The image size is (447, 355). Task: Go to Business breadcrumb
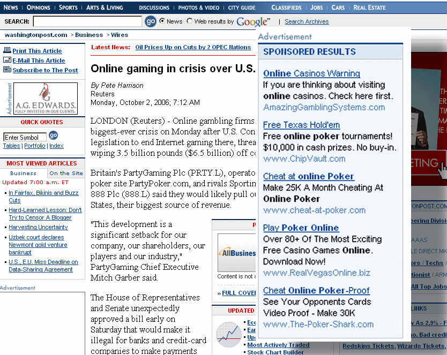89,35
